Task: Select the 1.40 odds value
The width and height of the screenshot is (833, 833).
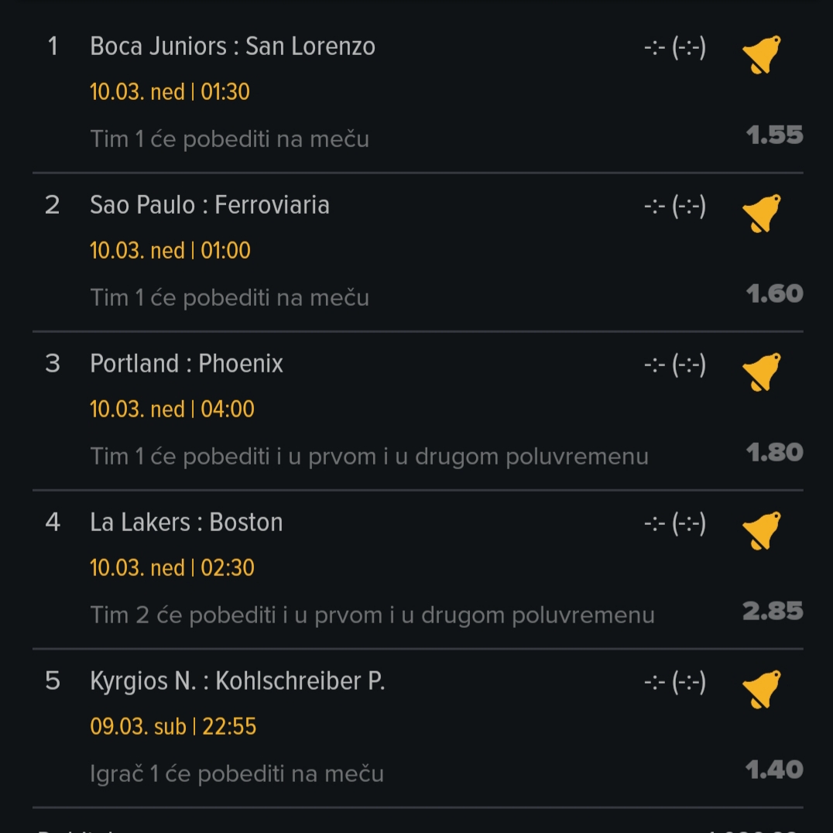Action: [775, 770]
